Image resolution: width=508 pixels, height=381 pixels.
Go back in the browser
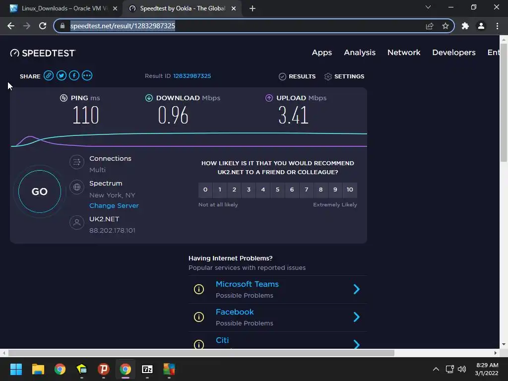pos(11,26)
